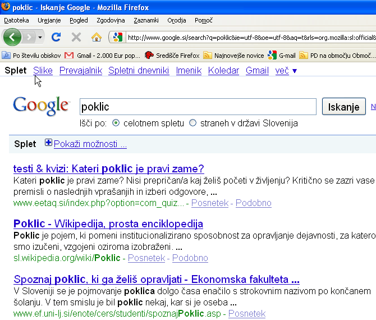Select the 'straneh v državi Slovenija' radio button

click(193, 123)
